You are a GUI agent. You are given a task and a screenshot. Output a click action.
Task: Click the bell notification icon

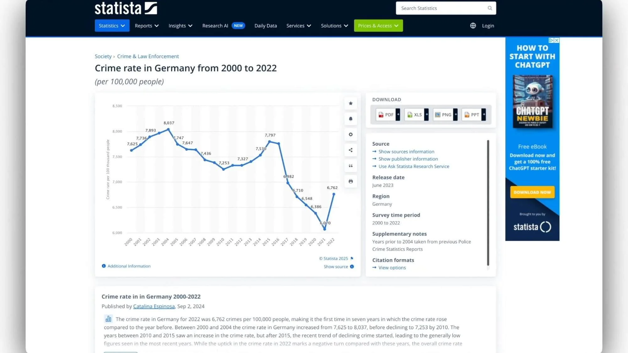point(351,119)
